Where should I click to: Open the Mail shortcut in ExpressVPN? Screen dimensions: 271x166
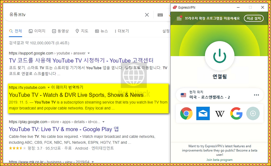click(x=203, y=113)
